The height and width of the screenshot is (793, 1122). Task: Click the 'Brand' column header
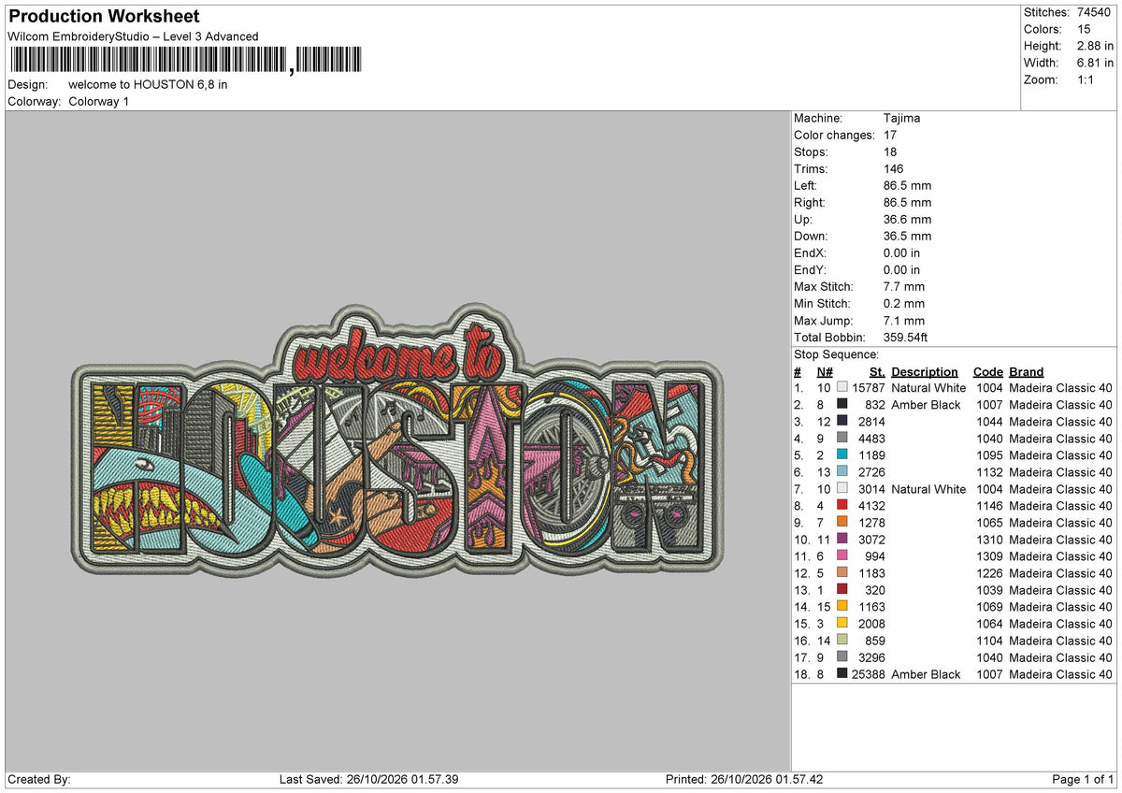[1026, 371]
